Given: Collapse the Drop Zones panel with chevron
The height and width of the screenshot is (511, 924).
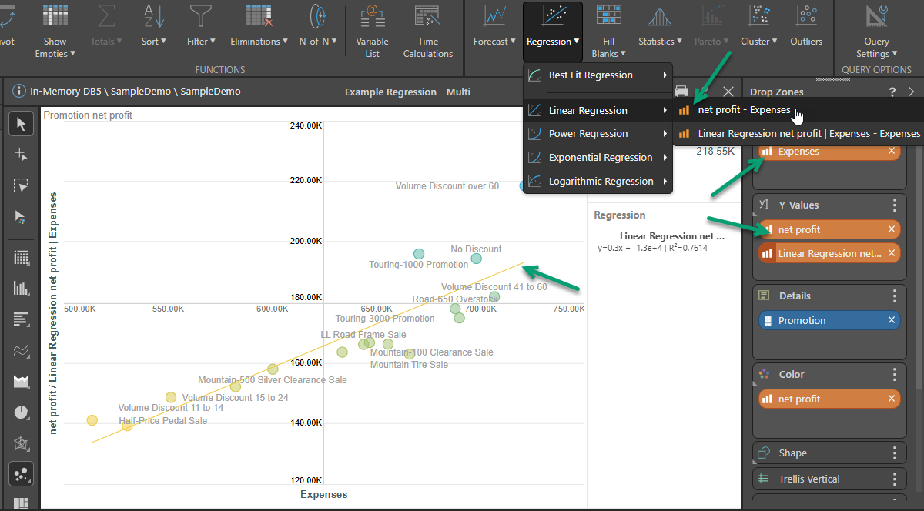Looking at the screenshot, I should point(912,92).
